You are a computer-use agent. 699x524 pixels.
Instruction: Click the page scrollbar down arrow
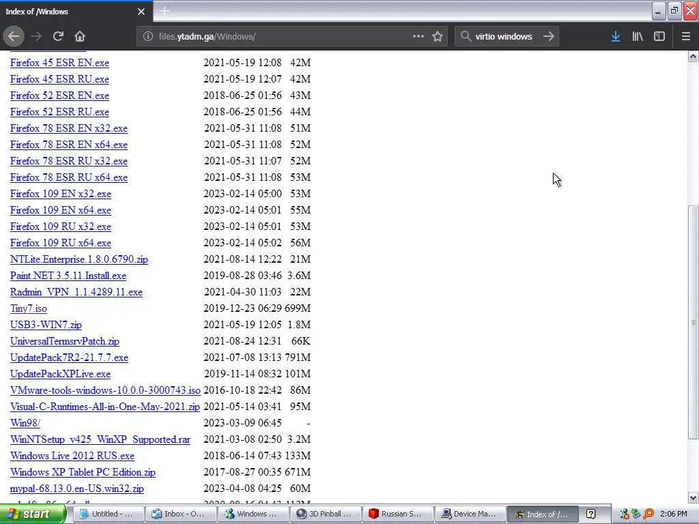[x=694, y=497]
